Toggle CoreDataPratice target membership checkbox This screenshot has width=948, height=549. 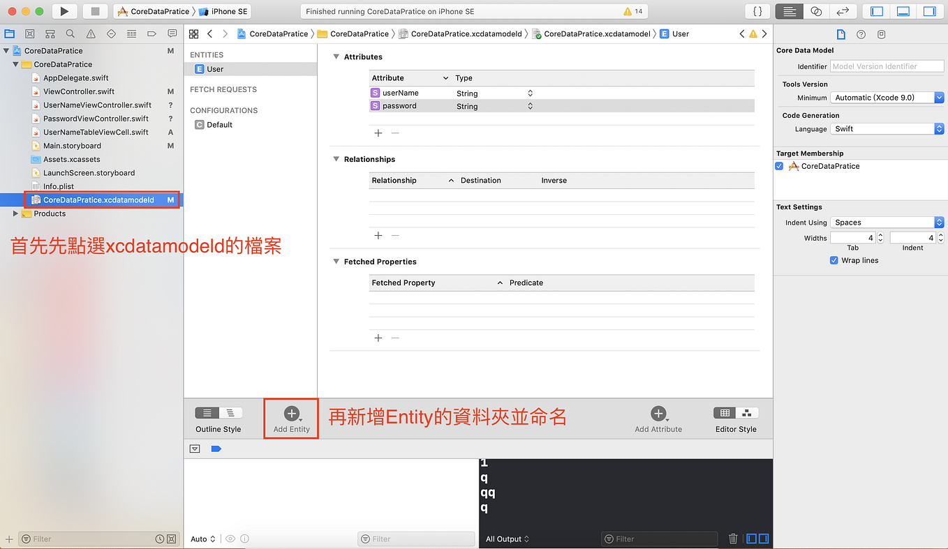pos(778,166)
